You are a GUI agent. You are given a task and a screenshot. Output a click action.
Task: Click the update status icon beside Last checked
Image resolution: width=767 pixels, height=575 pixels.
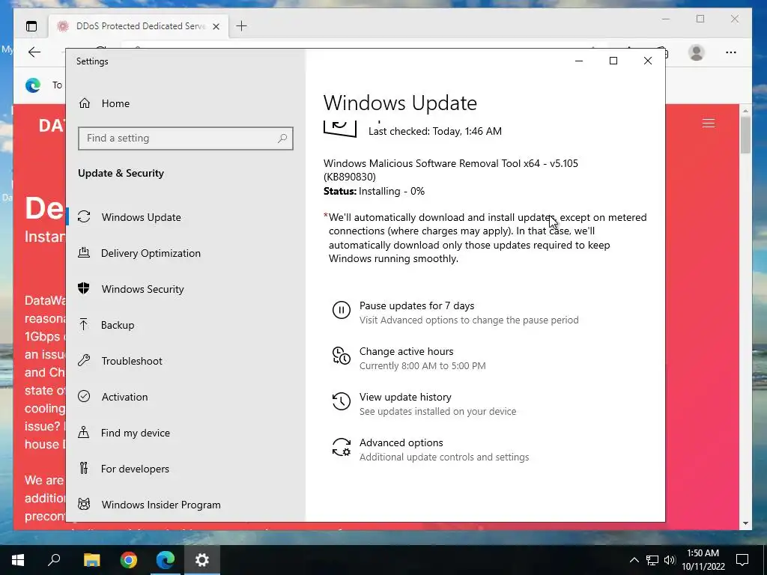pos(340,127)
